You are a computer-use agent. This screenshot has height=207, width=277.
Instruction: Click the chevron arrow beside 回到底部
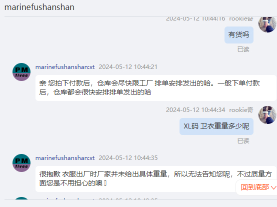pos(273,187)
